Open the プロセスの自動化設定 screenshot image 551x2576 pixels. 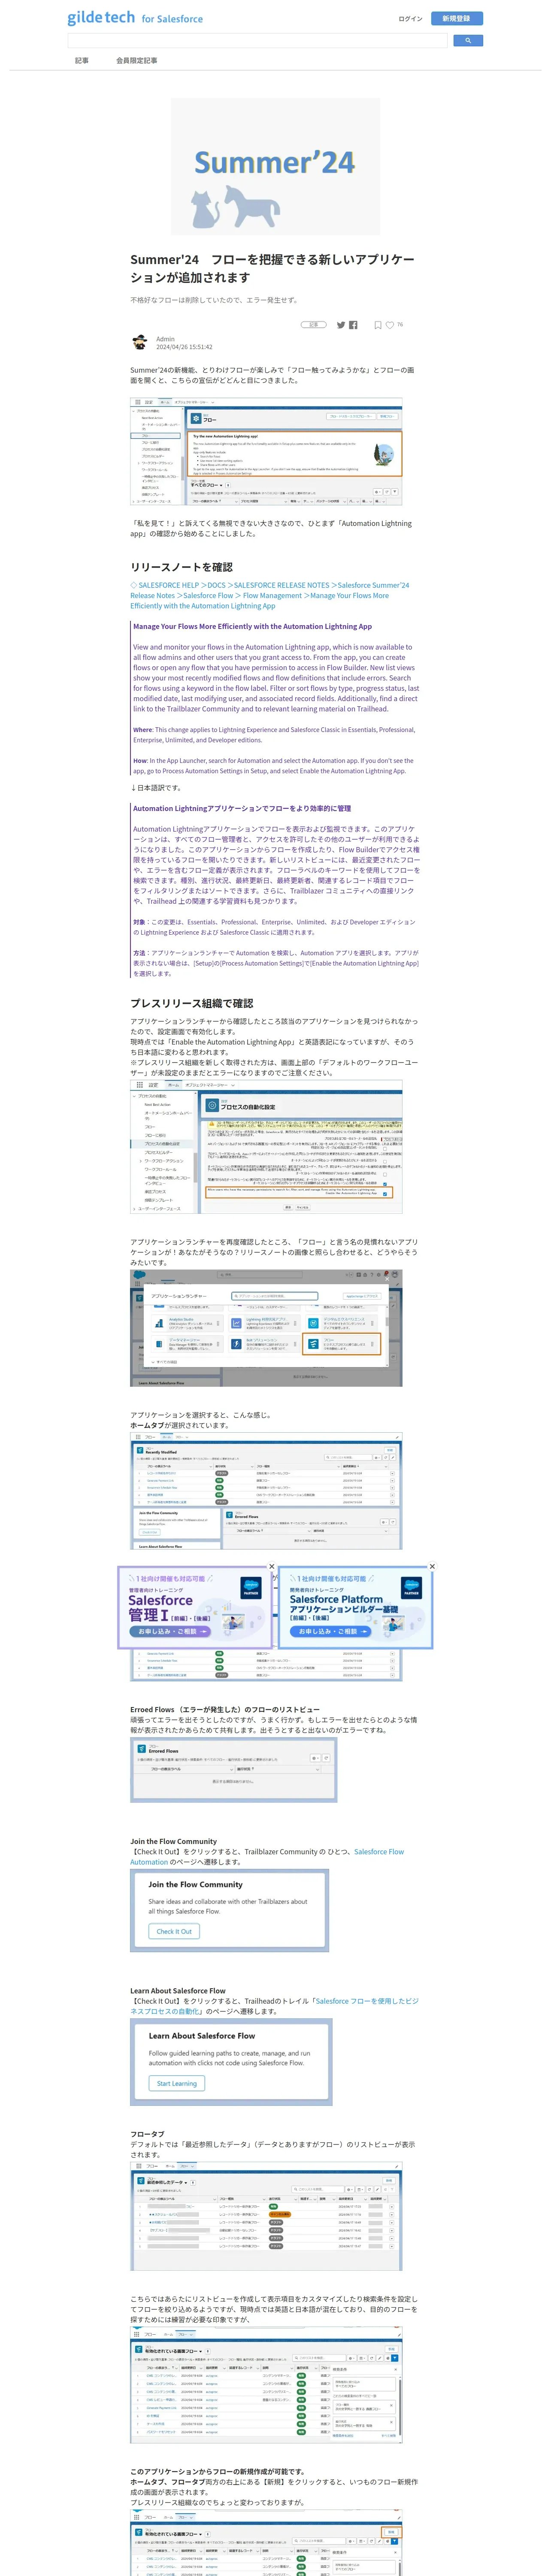(x=266, y=1147)
